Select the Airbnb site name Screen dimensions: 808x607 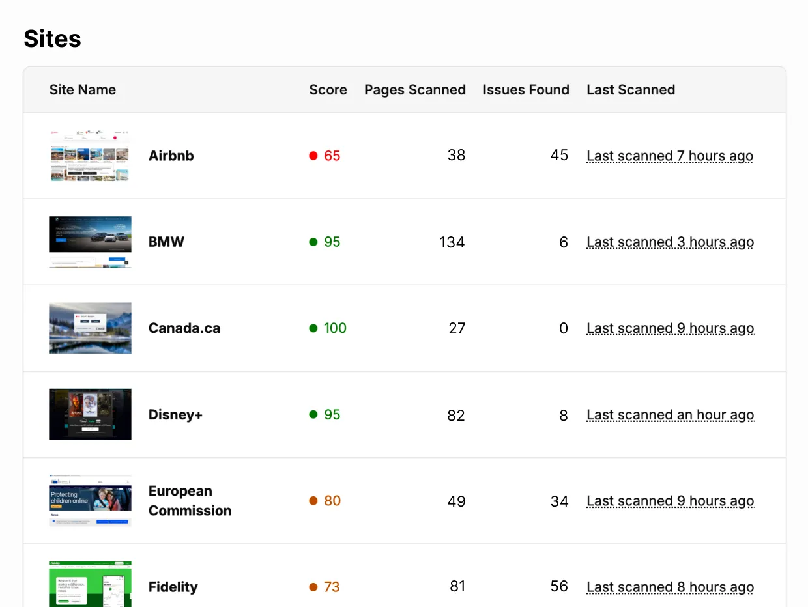pyautogui.click(x=171, y=156)
